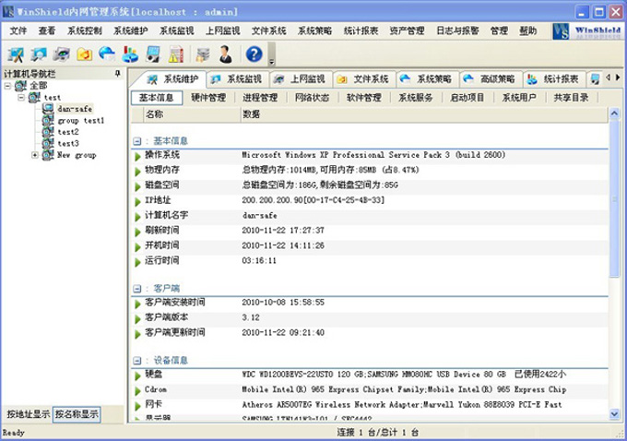
Task: Click the pin icon on 计算机导航栏 panel
Action: (118, 73)
